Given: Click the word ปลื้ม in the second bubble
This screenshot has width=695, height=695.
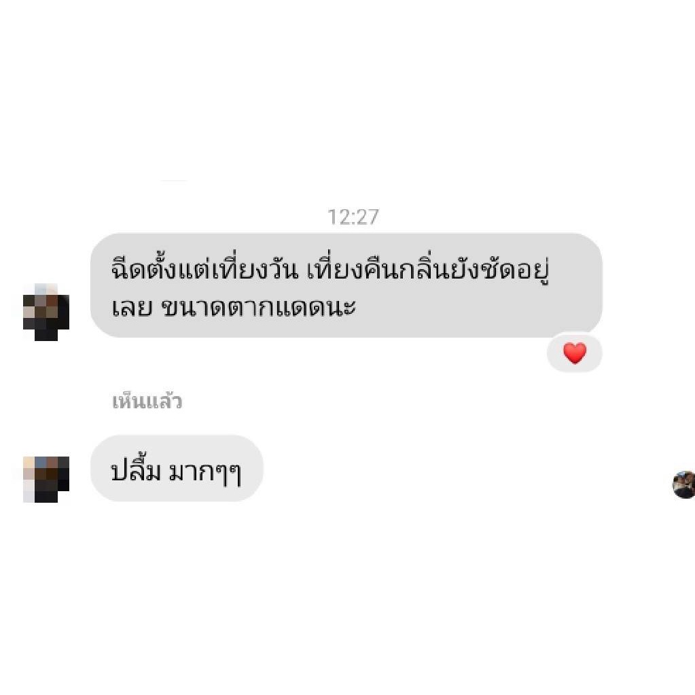Looking at the screenshot, I should click(136, 470).
